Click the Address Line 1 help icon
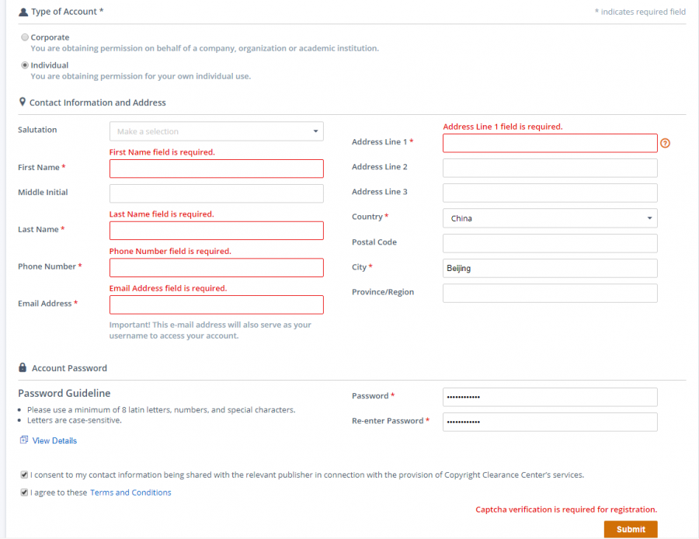Viewport: 699px width, 539px height. [665, 143]
